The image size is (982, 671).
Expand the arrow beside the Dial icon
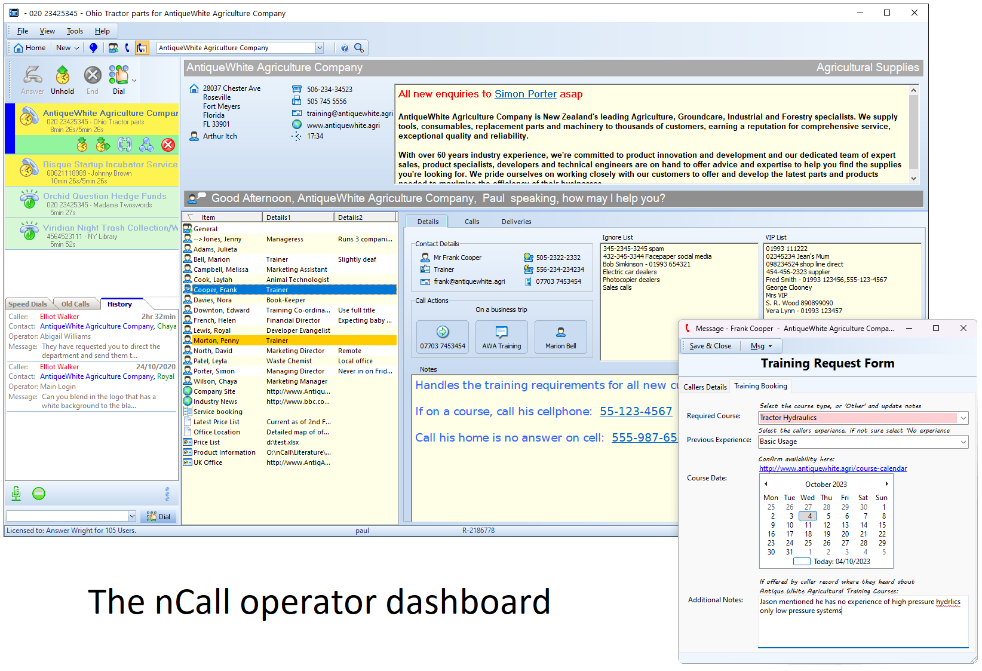pos(134,80)
